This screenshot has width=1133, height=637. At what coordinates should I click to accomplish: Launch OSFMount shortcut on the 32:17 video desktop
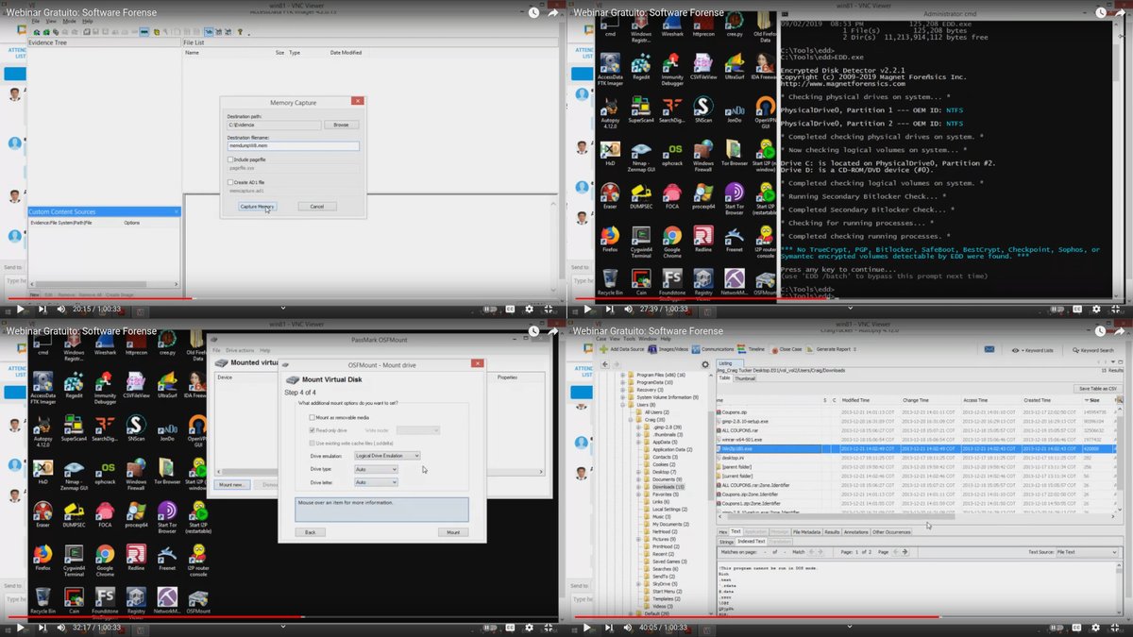(x=198, y=601)
